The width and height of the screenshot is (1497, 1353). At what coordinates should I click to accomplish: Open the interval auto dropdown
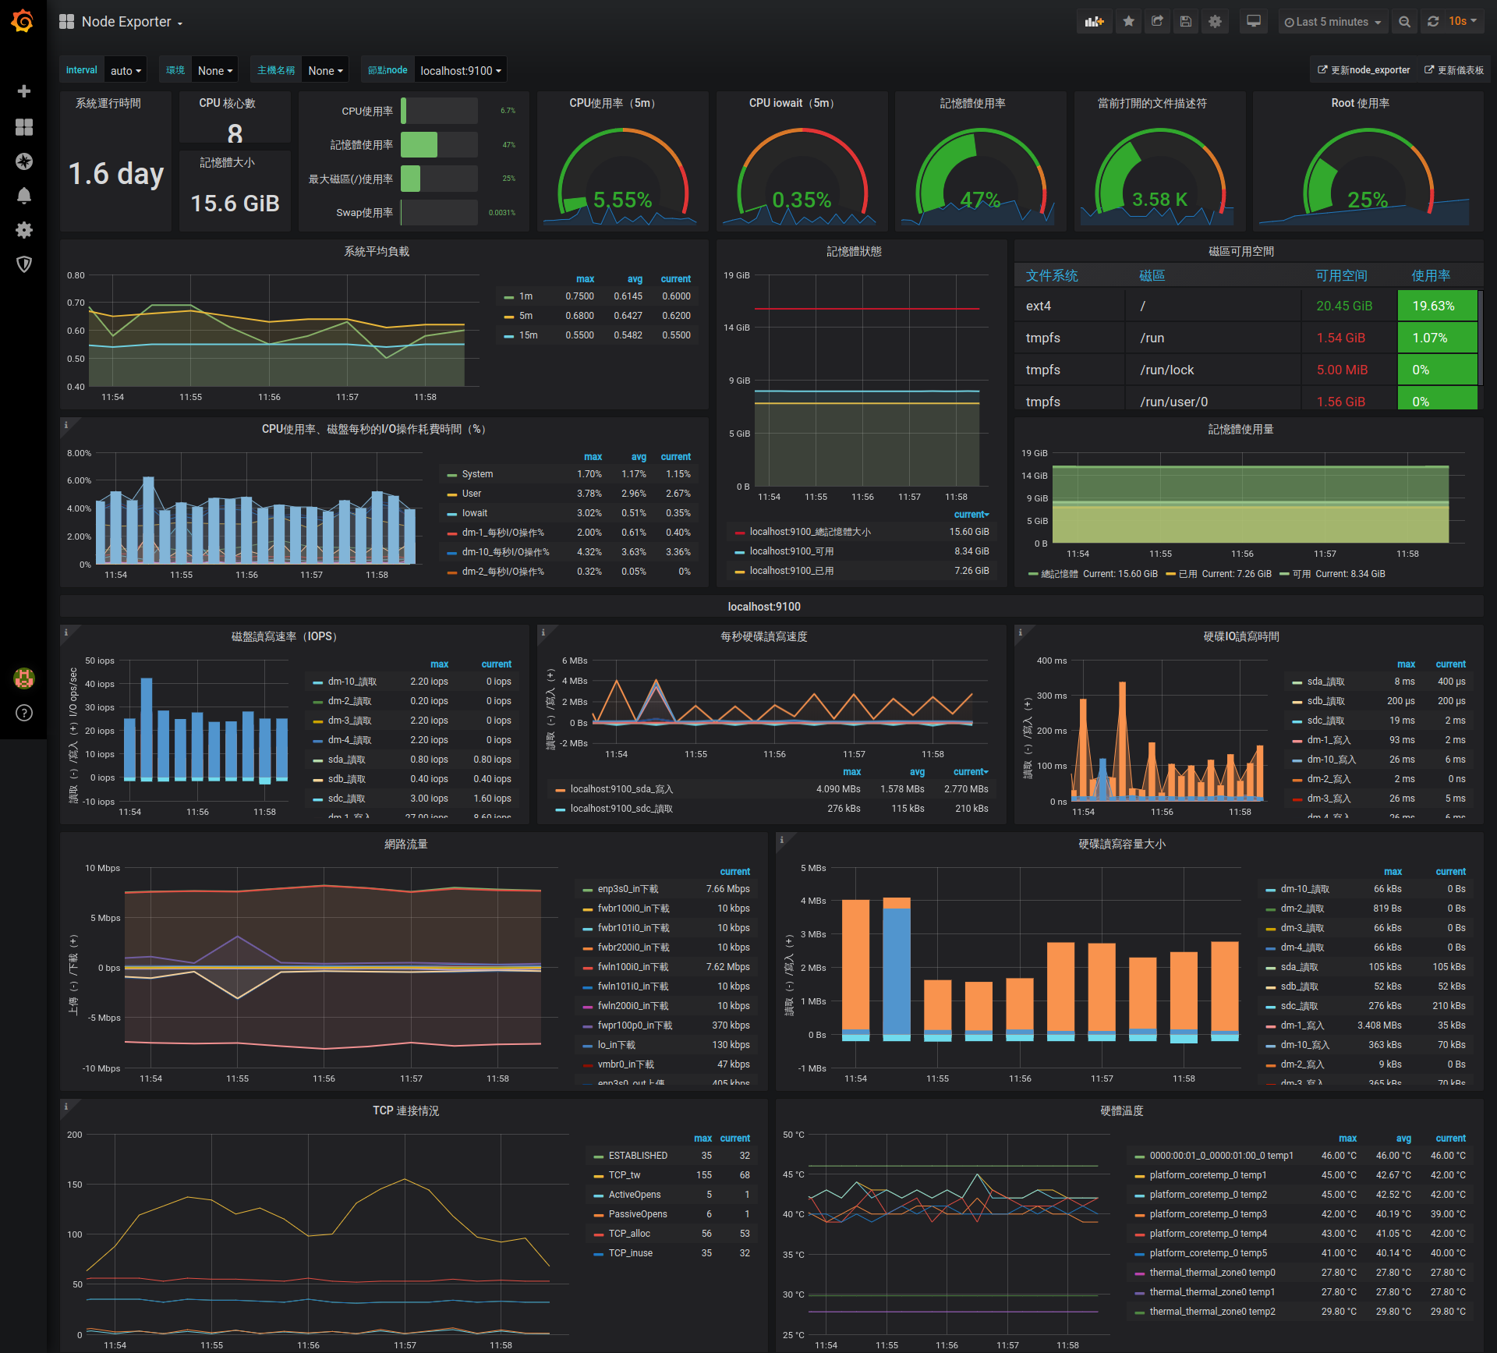pos(125,69)
